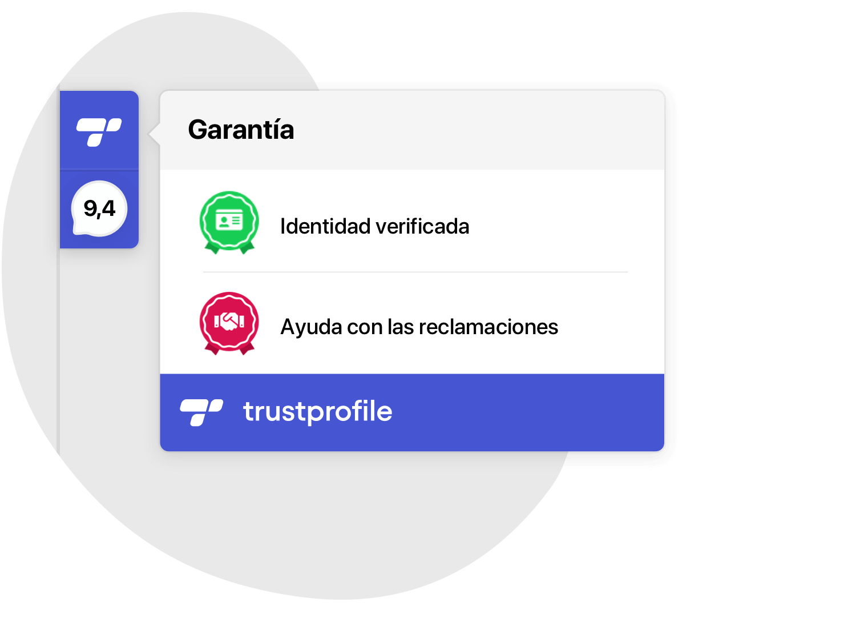This screenshot has height=634, width=856.
Task: Open the 9,4 rating speech bubble
Action: click(99, 208)
